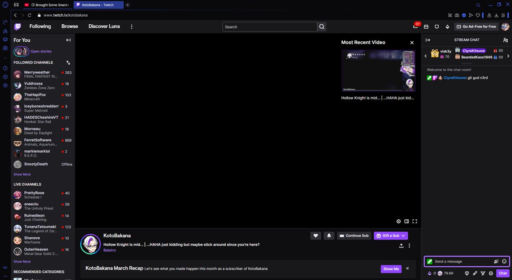Select the KotoBakana - Twitch browser tab
The image size is (512, 280).
(99, 5)
